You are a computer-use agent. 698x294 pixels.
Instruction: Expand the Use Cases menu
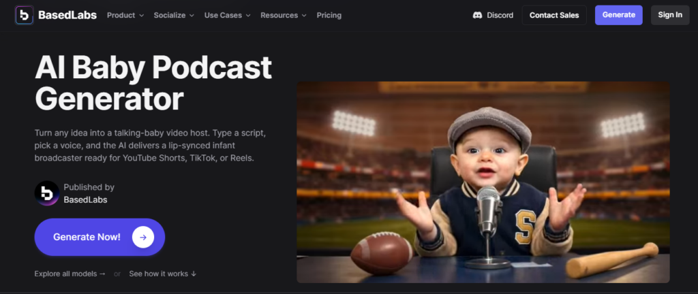click(x=227, y=15)
